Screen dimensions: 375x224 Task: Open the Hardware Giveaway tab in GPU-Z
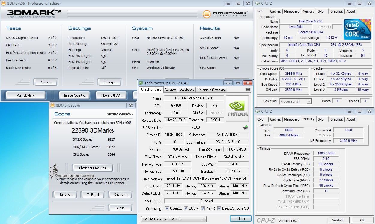click(211, 90)
